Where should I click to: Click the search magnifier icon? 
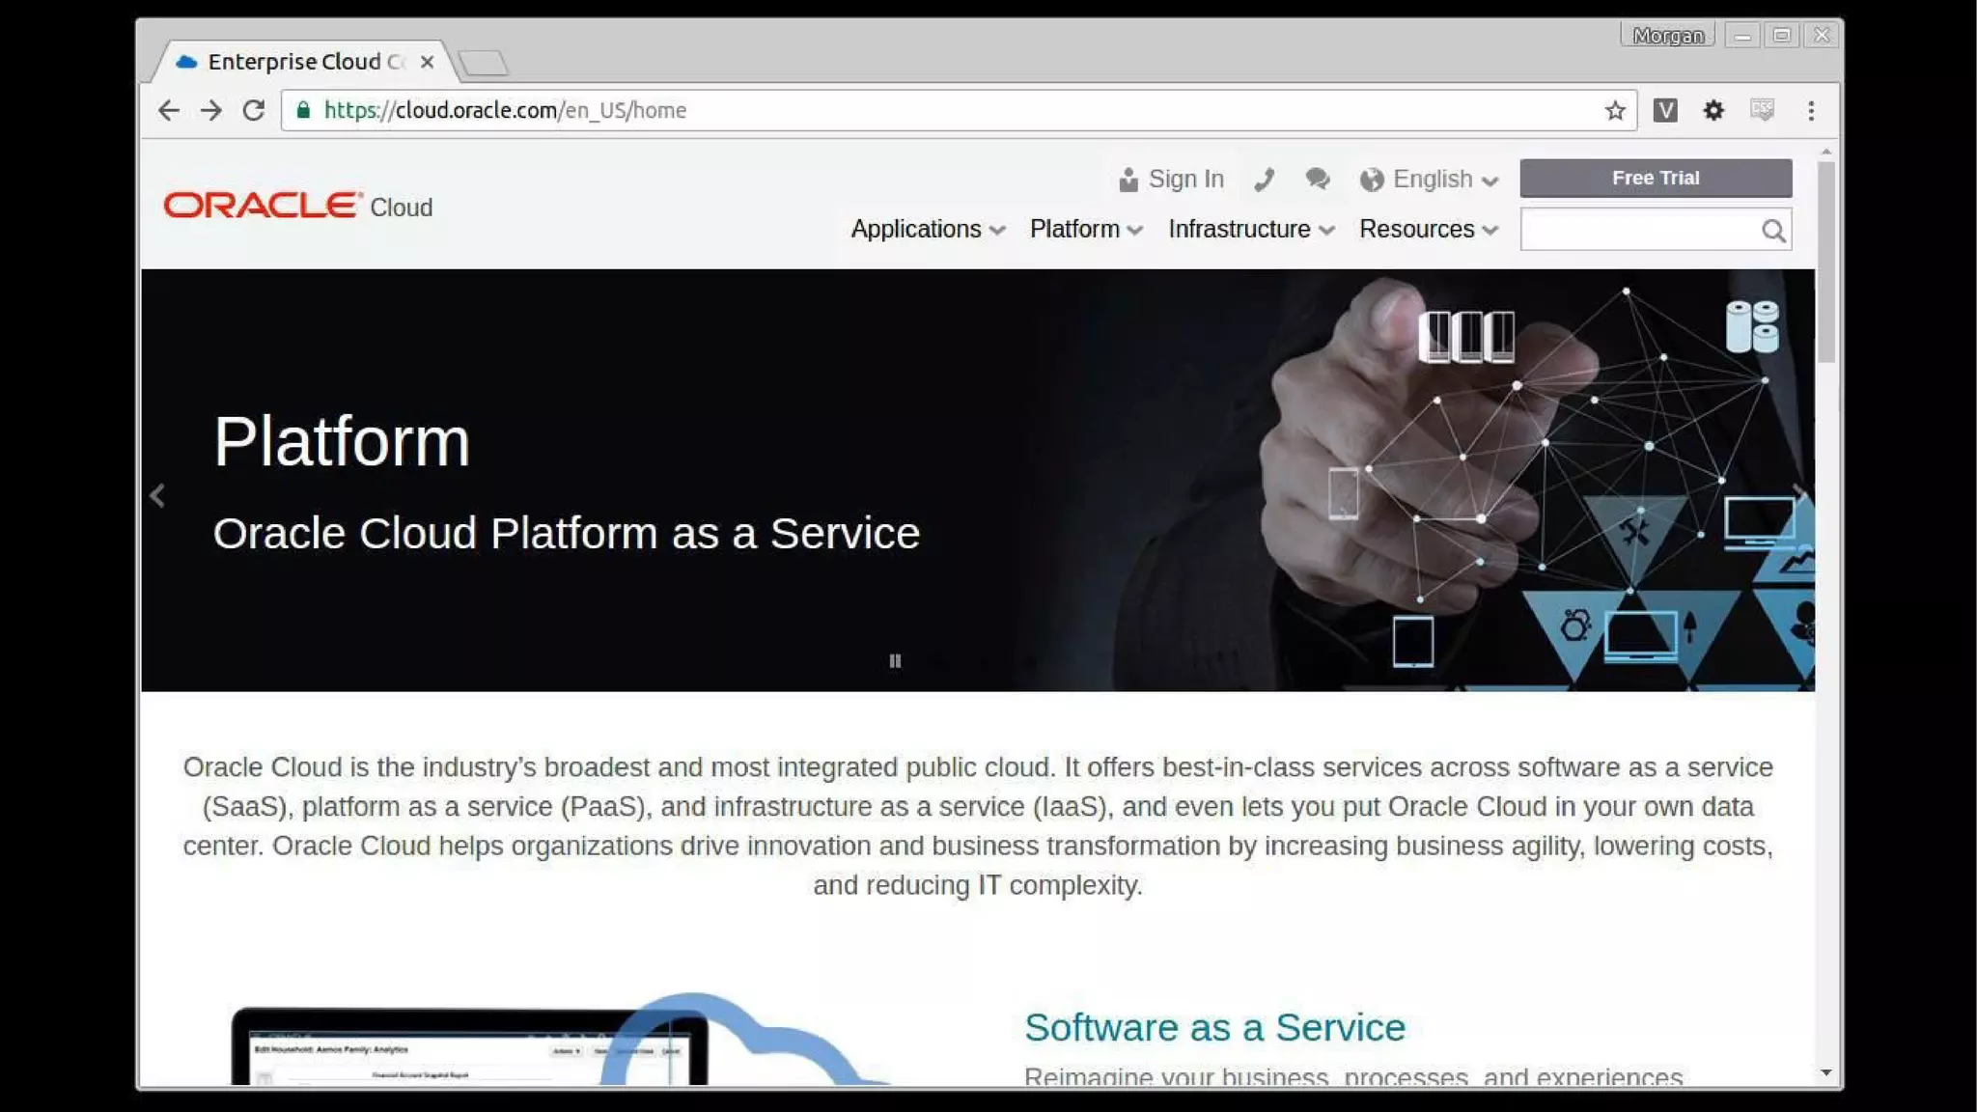pyautogui.click(x=1773, y=231)
